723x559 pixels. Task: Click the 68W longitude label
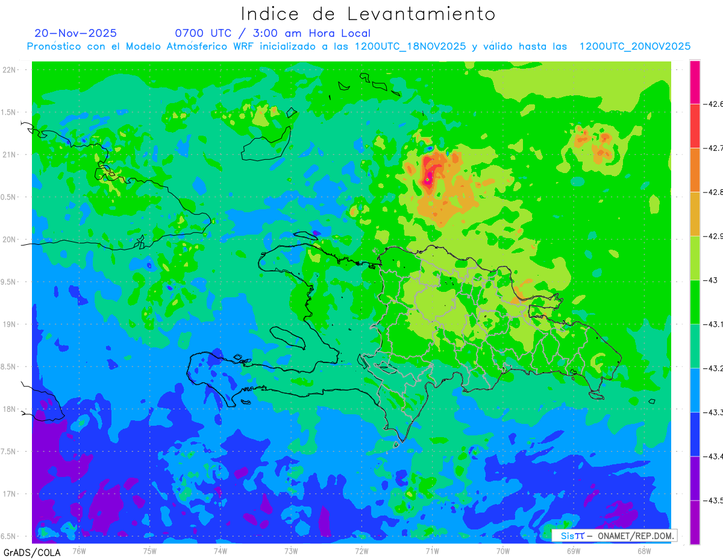coord(644,551)
